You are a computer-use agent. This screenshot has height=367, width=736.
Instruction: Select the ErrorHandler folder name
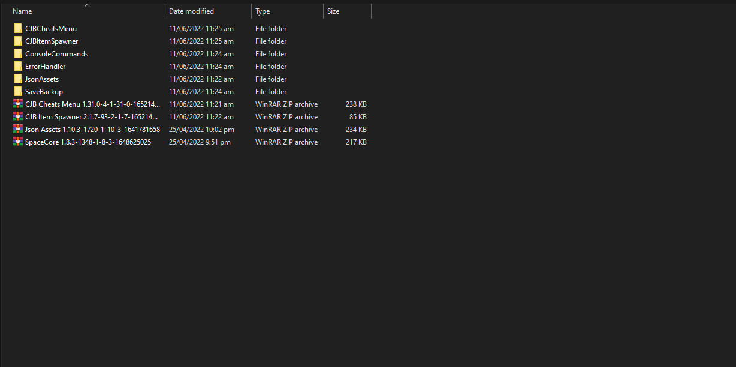tap(46, 67)
